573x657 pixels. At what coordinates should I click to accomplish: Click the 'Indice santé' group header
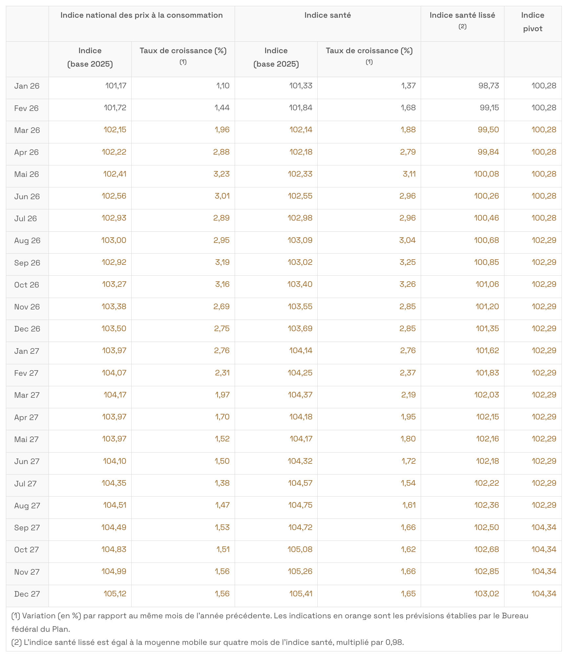pos(328,15)
